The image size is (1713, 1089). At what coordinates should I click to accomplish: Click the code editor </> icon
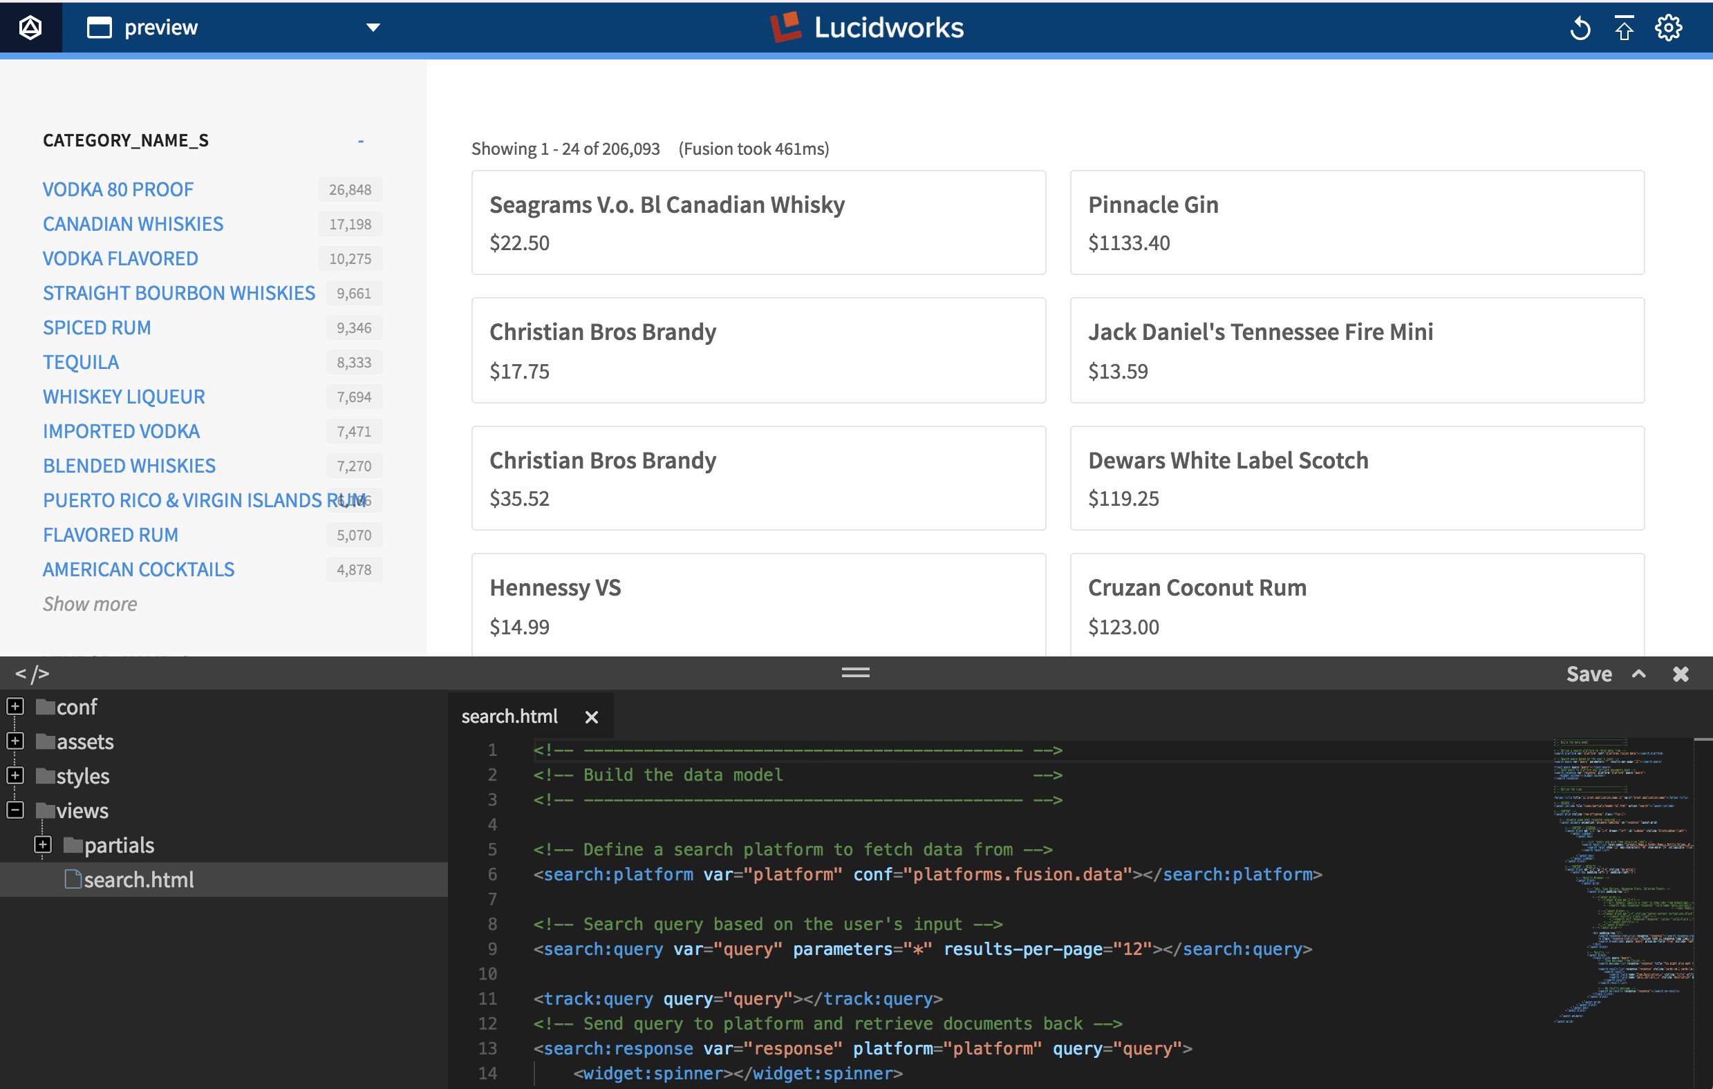pyautogui.click(x=32, y=674)
